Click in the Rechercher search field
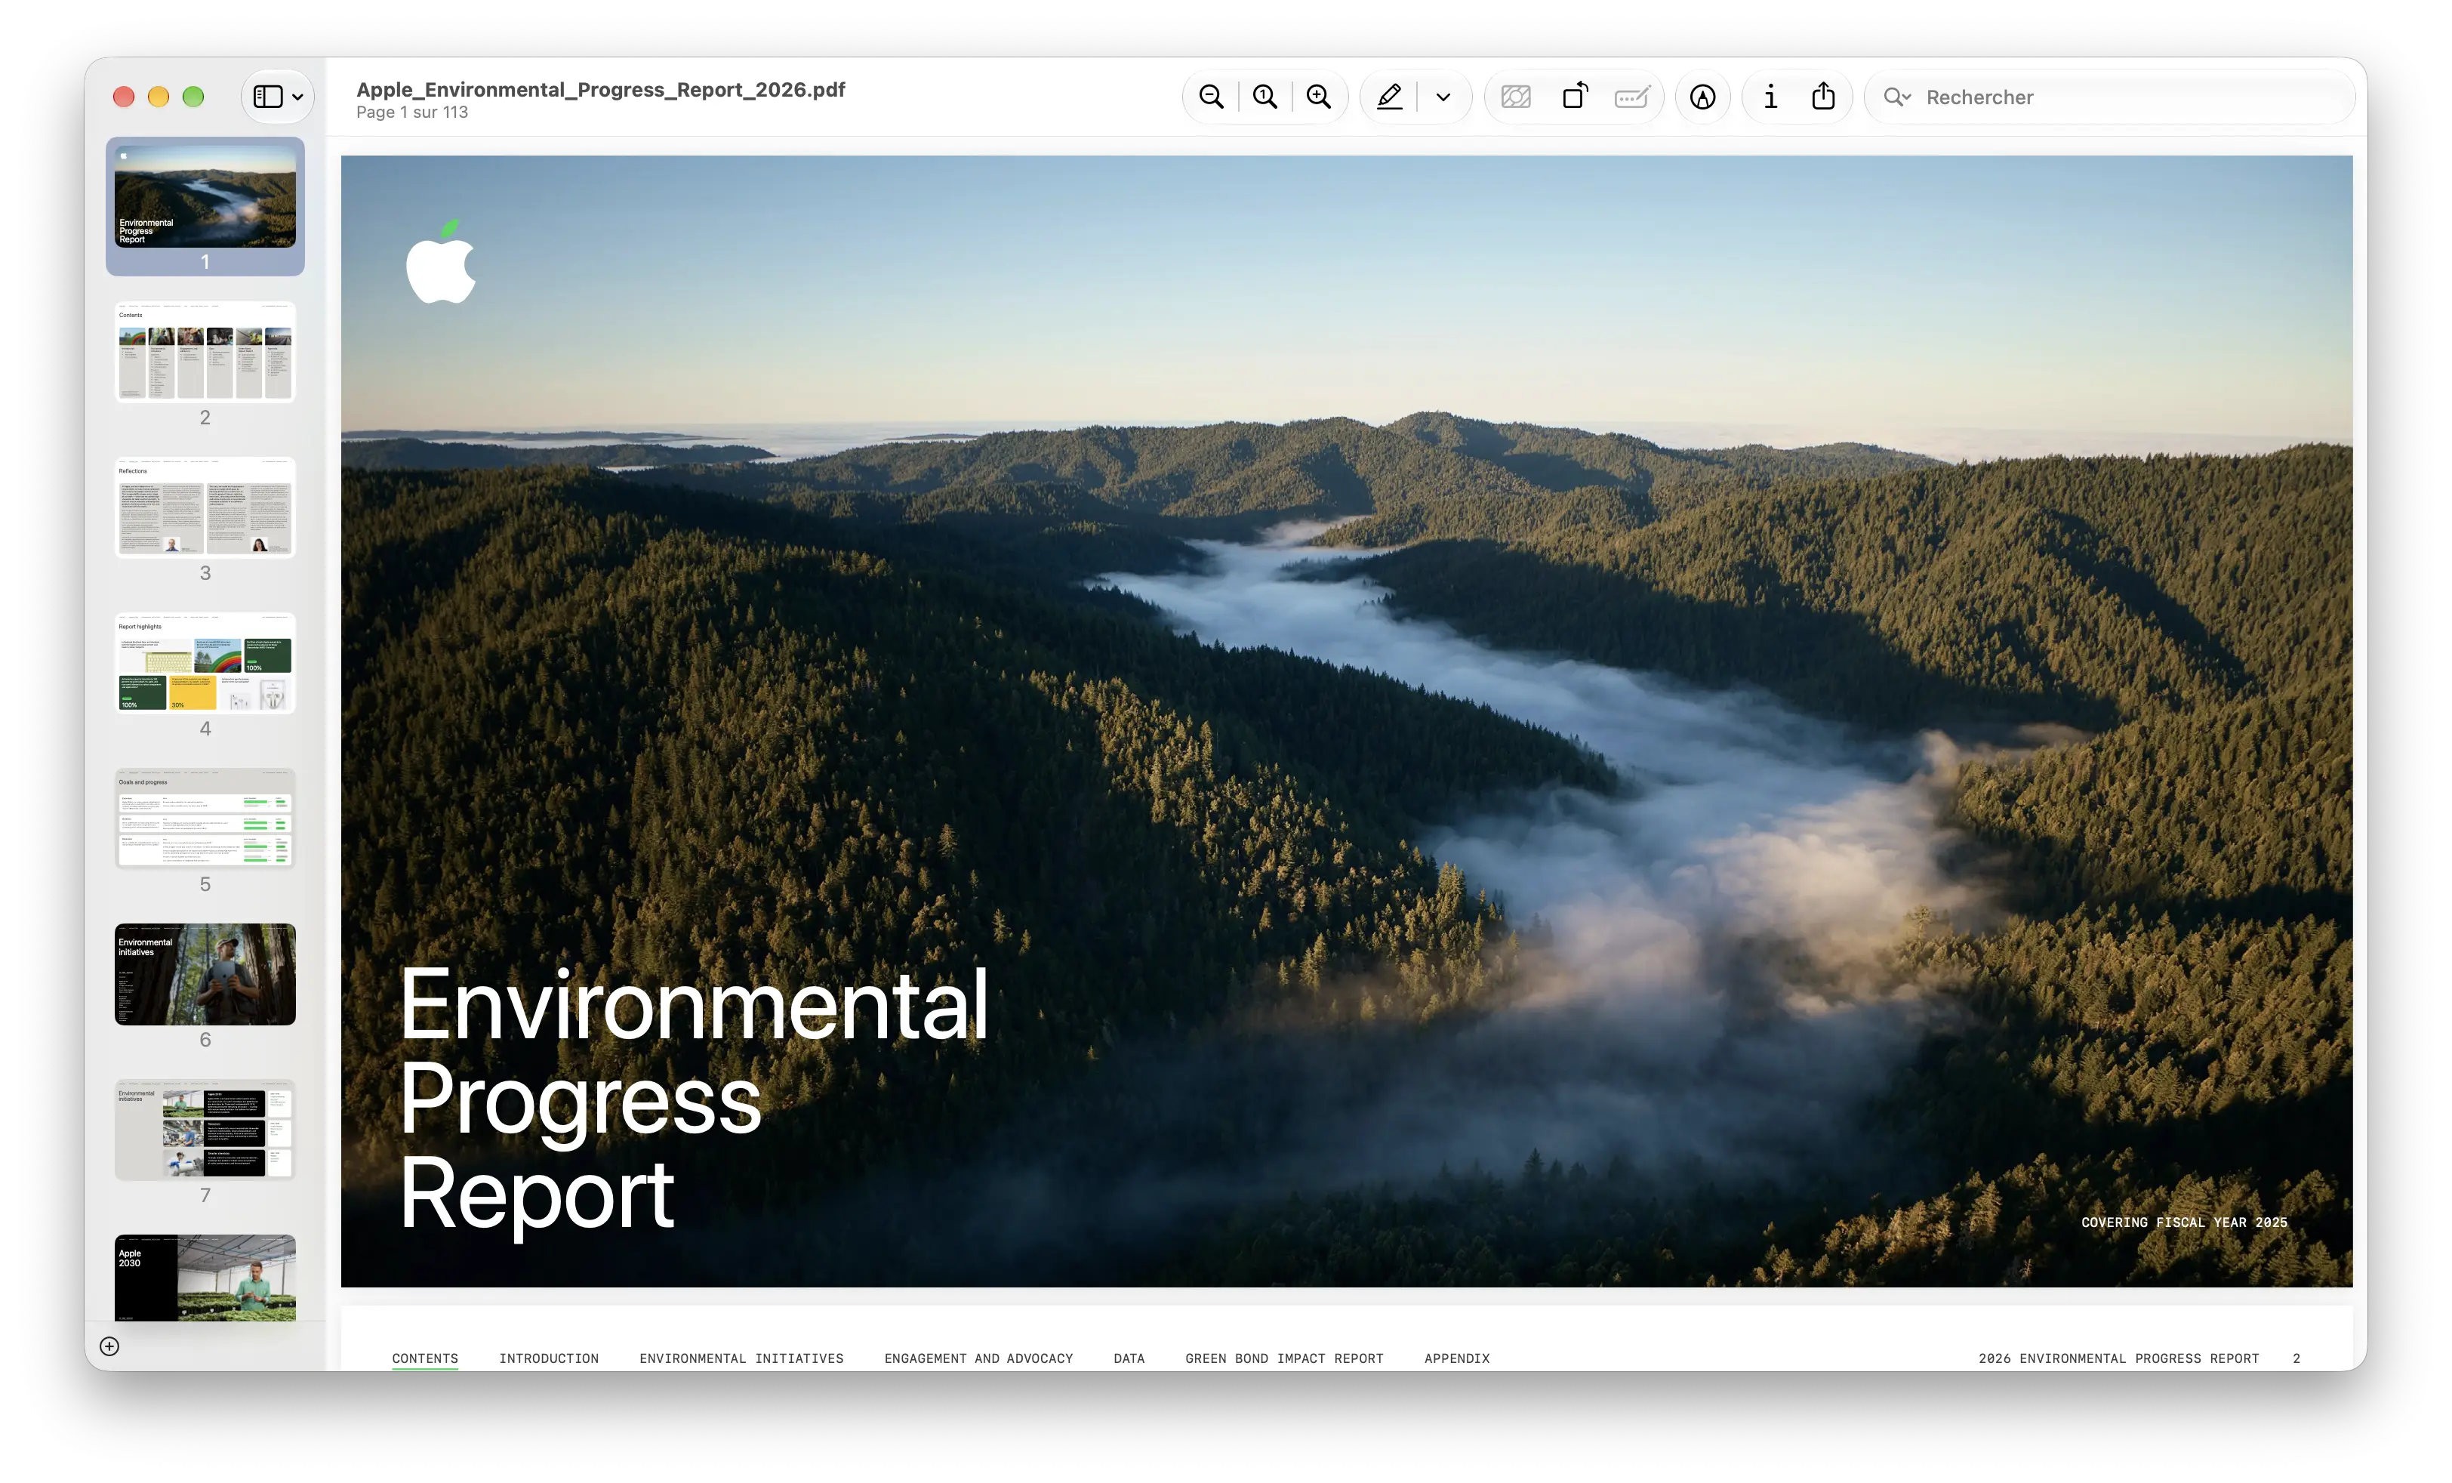 pos(2110,97)
